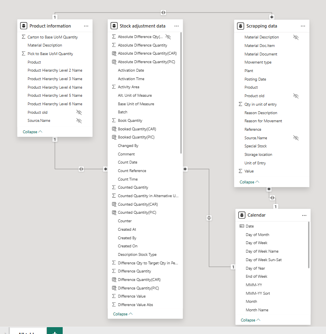326x334 pixels.
Task: Open more options for Calendar table
Action: click(x=304, y=215)
